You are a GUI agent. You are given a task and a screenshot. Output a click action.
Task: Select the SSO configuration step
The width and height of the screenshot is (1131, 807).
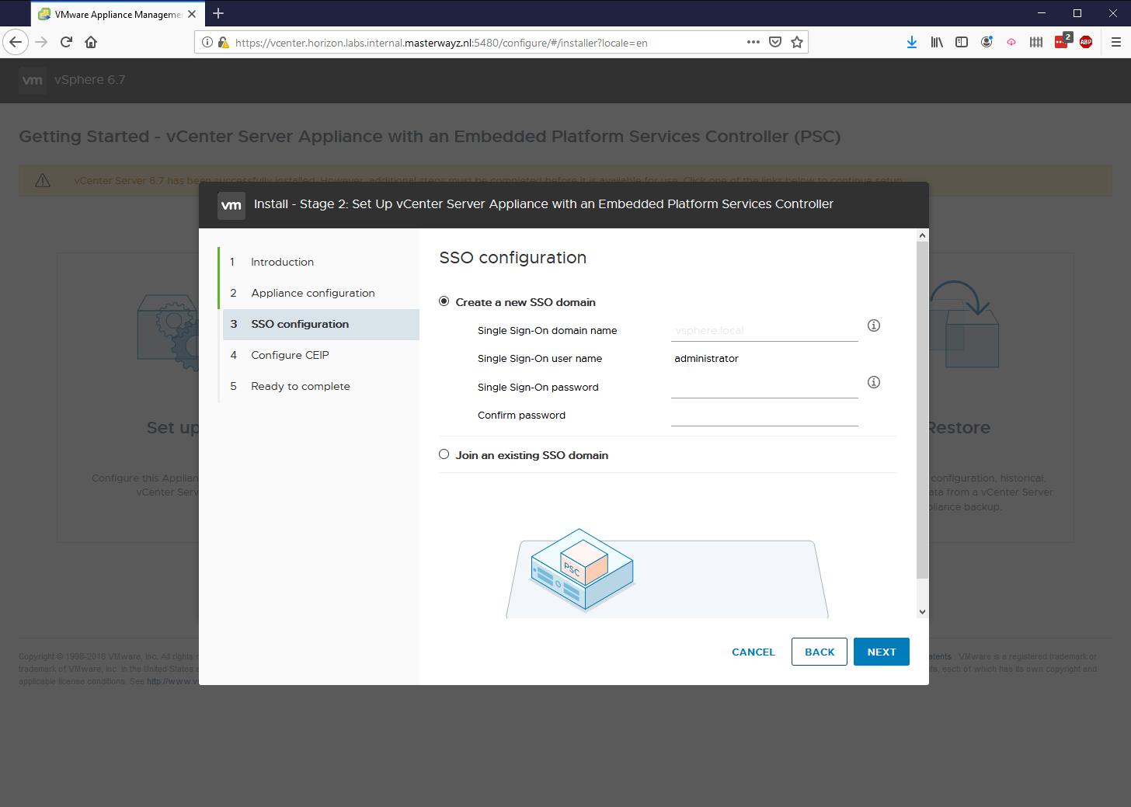click(x=321, y=324)
